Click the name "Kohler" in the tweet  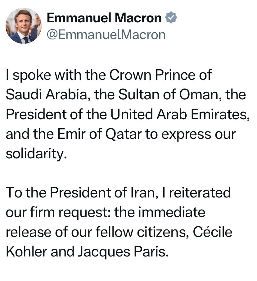(x=26, y=252)
